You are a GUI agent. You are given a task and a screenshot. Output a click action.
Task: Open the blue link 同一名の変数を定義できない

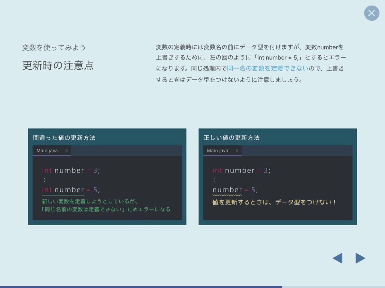[x=268, y=68]
